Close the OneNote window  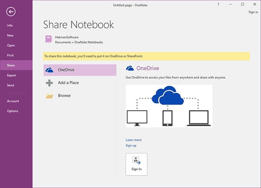pos(255,5)
